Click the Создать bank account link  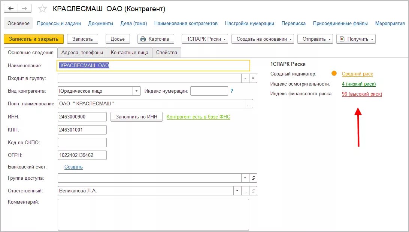pyautogui.click(x=73, y=167)
